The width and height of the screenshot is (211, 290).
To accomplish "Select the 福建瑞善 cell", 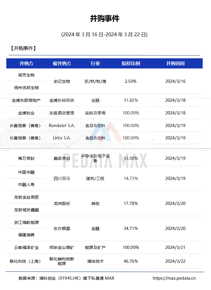I will [x=26, y=235].
